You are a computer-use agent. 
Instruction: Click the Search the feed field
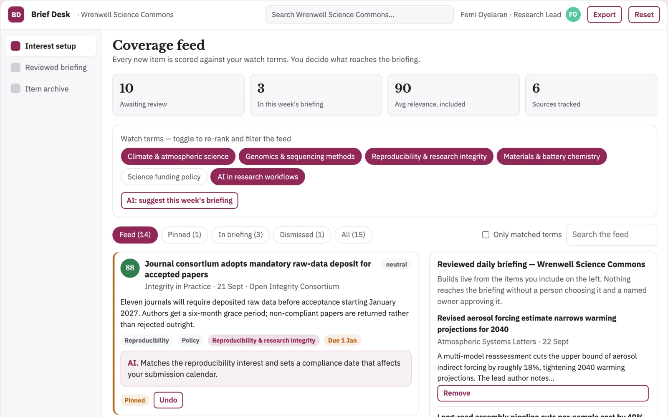(611, 235)
